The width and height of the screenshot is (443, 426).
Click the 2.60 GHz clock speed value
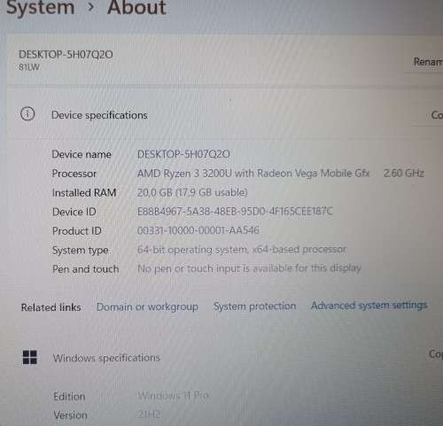pos(403,173)
